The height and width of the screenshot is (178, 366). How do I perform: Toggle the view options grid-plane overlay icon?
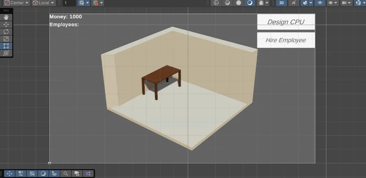pos(54,174)
